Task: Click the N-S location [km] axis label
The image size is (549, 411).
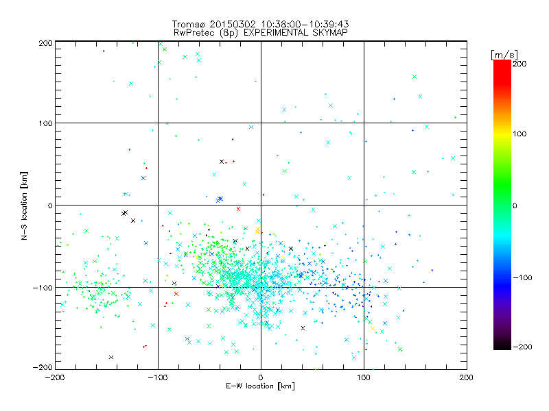Action: point(25,205)
